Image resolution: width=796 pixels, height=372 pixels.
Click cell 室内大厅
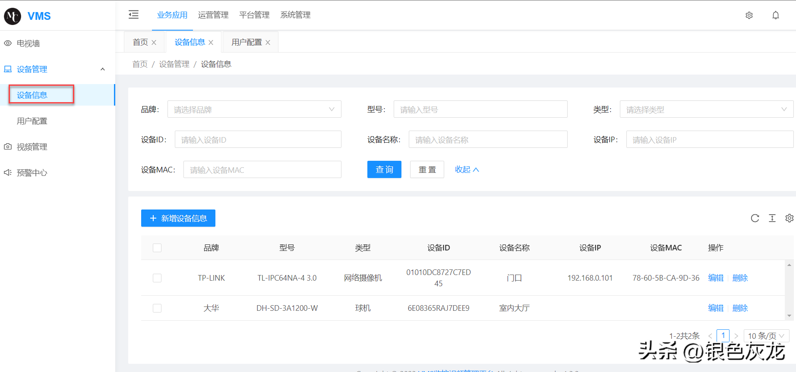(x=515, y=308)
